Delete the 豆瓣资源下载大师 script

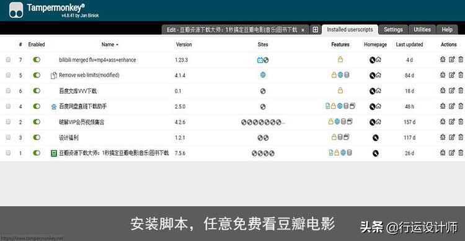point(461,153)
